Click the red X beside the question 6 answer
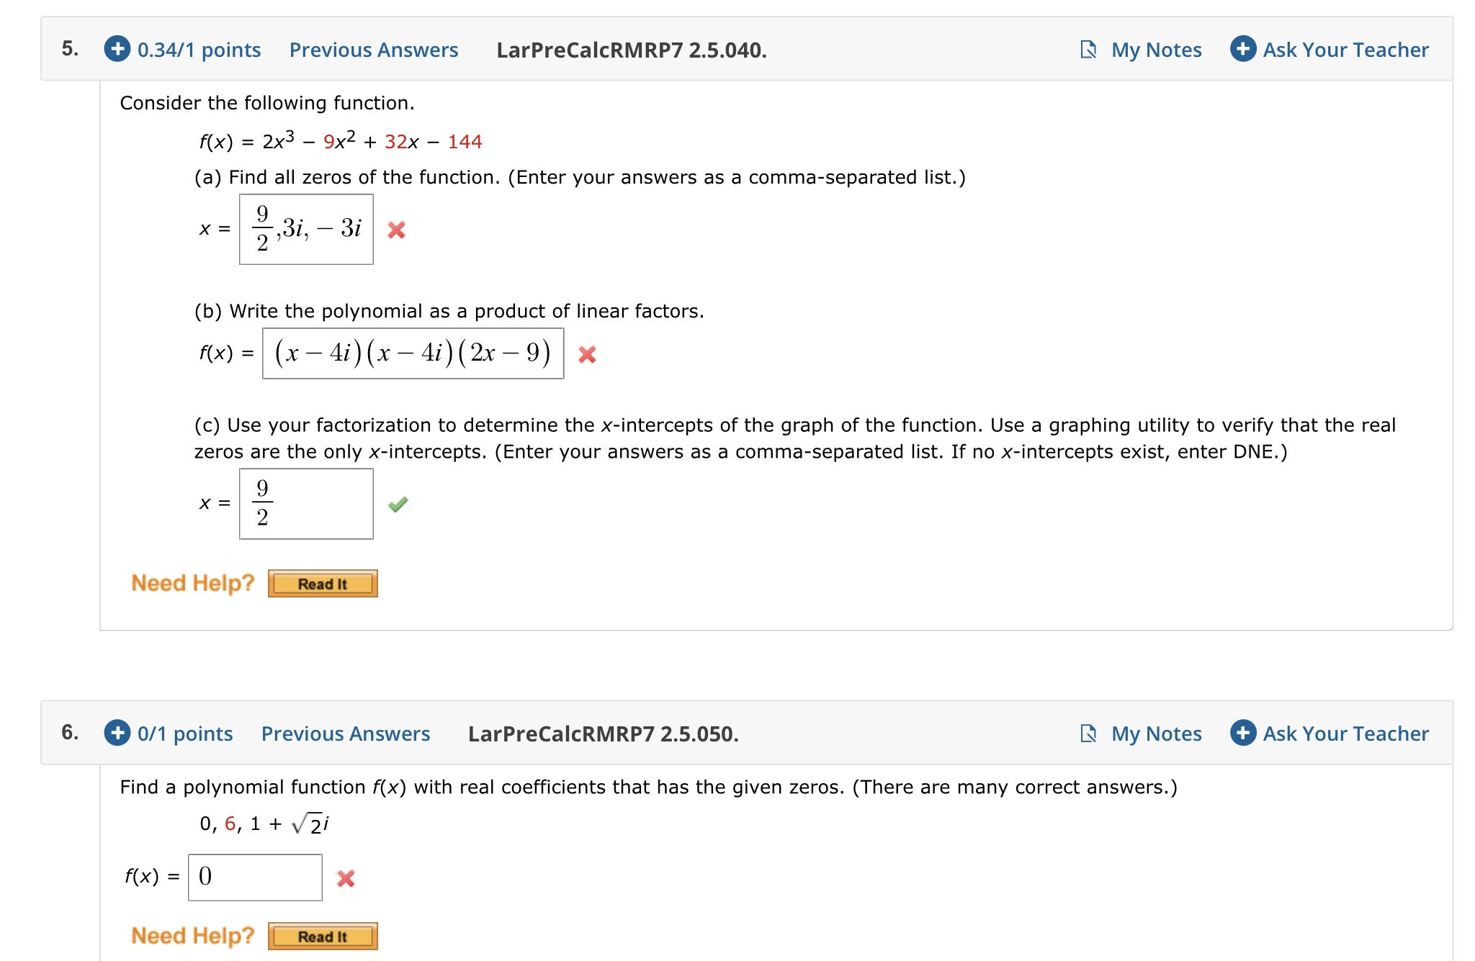 point(346,878)
